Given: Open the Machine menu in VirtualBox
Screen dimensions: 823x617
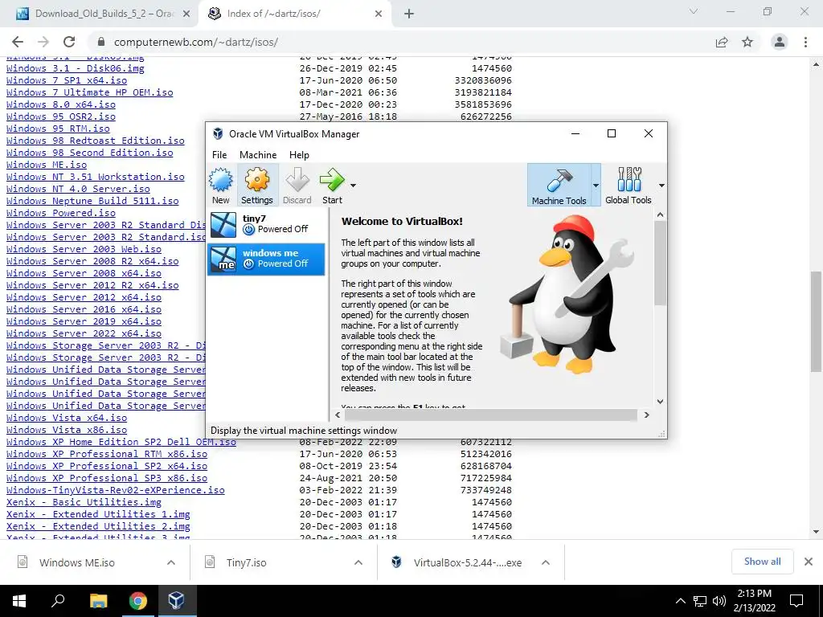Looking at the screenshot, I should pyautogui.click(x=258, y=155).
